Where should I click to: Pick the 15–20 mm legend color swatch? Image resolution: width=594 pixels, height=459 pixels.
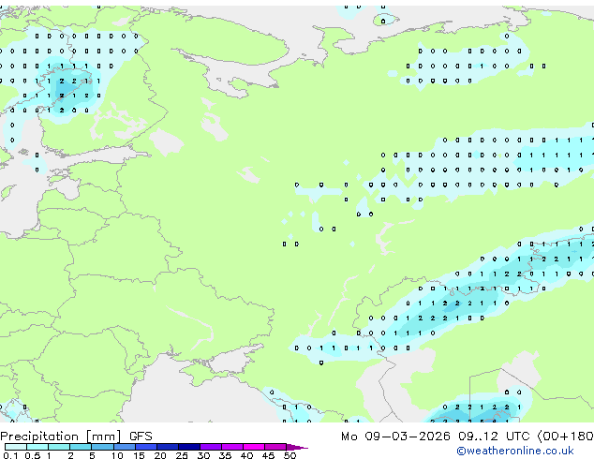pos(146,447)
